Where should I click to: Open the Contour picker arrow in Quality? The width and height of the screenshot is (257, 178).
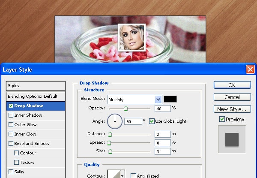pyautogui.click(x=123, y=175)
